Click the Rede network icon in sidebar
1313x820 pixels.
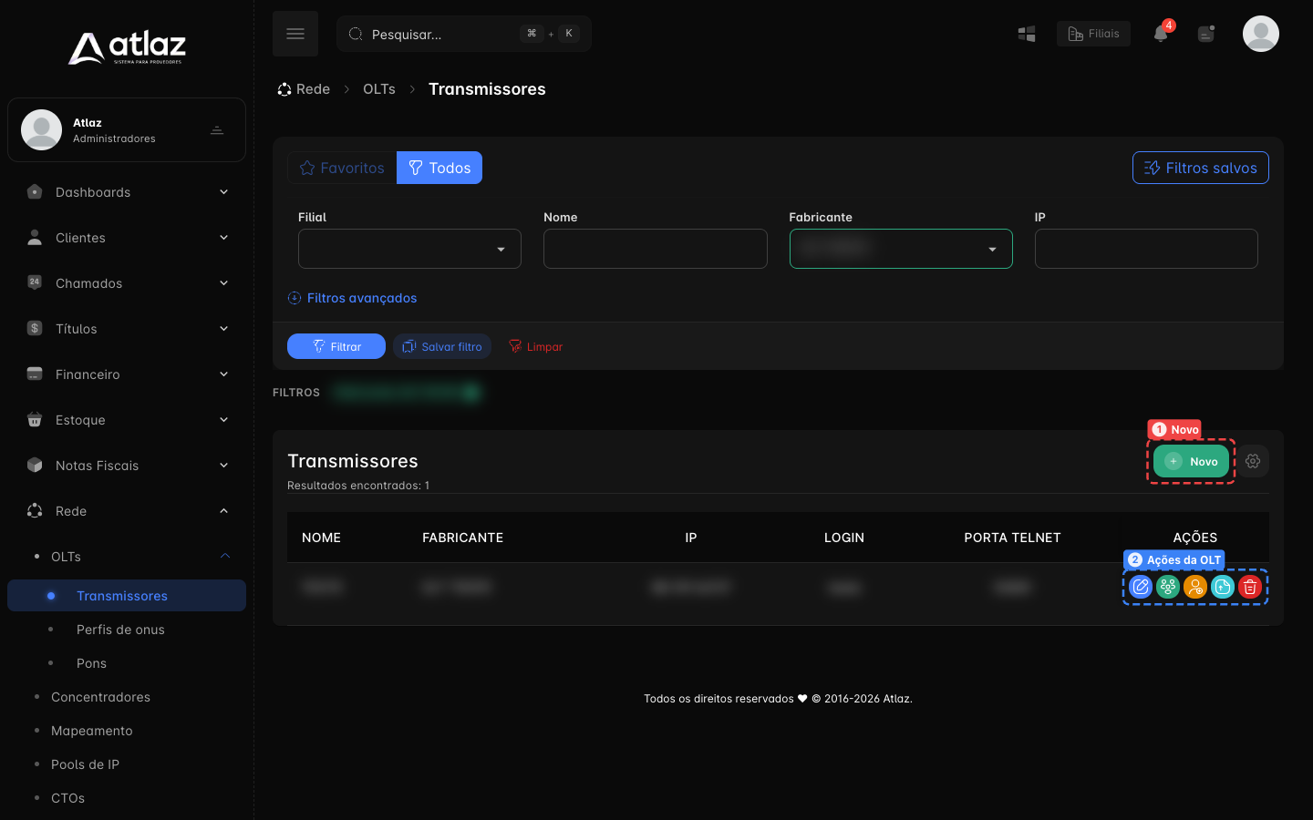[35, 510]
